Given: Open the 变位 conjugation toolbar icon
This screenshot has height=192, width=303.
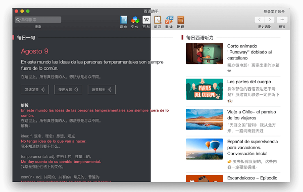Looking at the screenshot, I should (135, 20).
